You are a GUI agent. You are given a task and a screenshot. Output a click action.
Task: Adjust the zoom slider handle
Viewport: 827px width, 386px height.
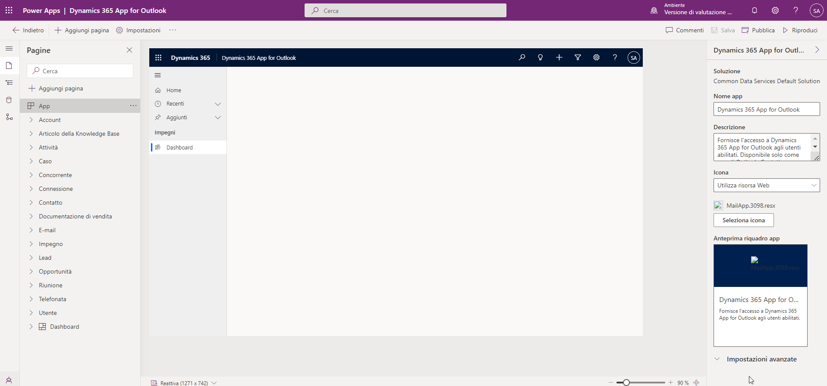coord(626,383)
